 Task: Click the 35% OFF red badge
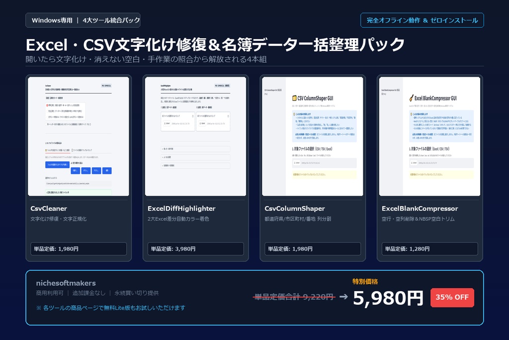pyautogui.click(x=452, y=297)
